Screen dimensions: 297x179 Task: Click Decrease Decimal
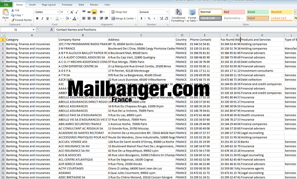[166, 18]
